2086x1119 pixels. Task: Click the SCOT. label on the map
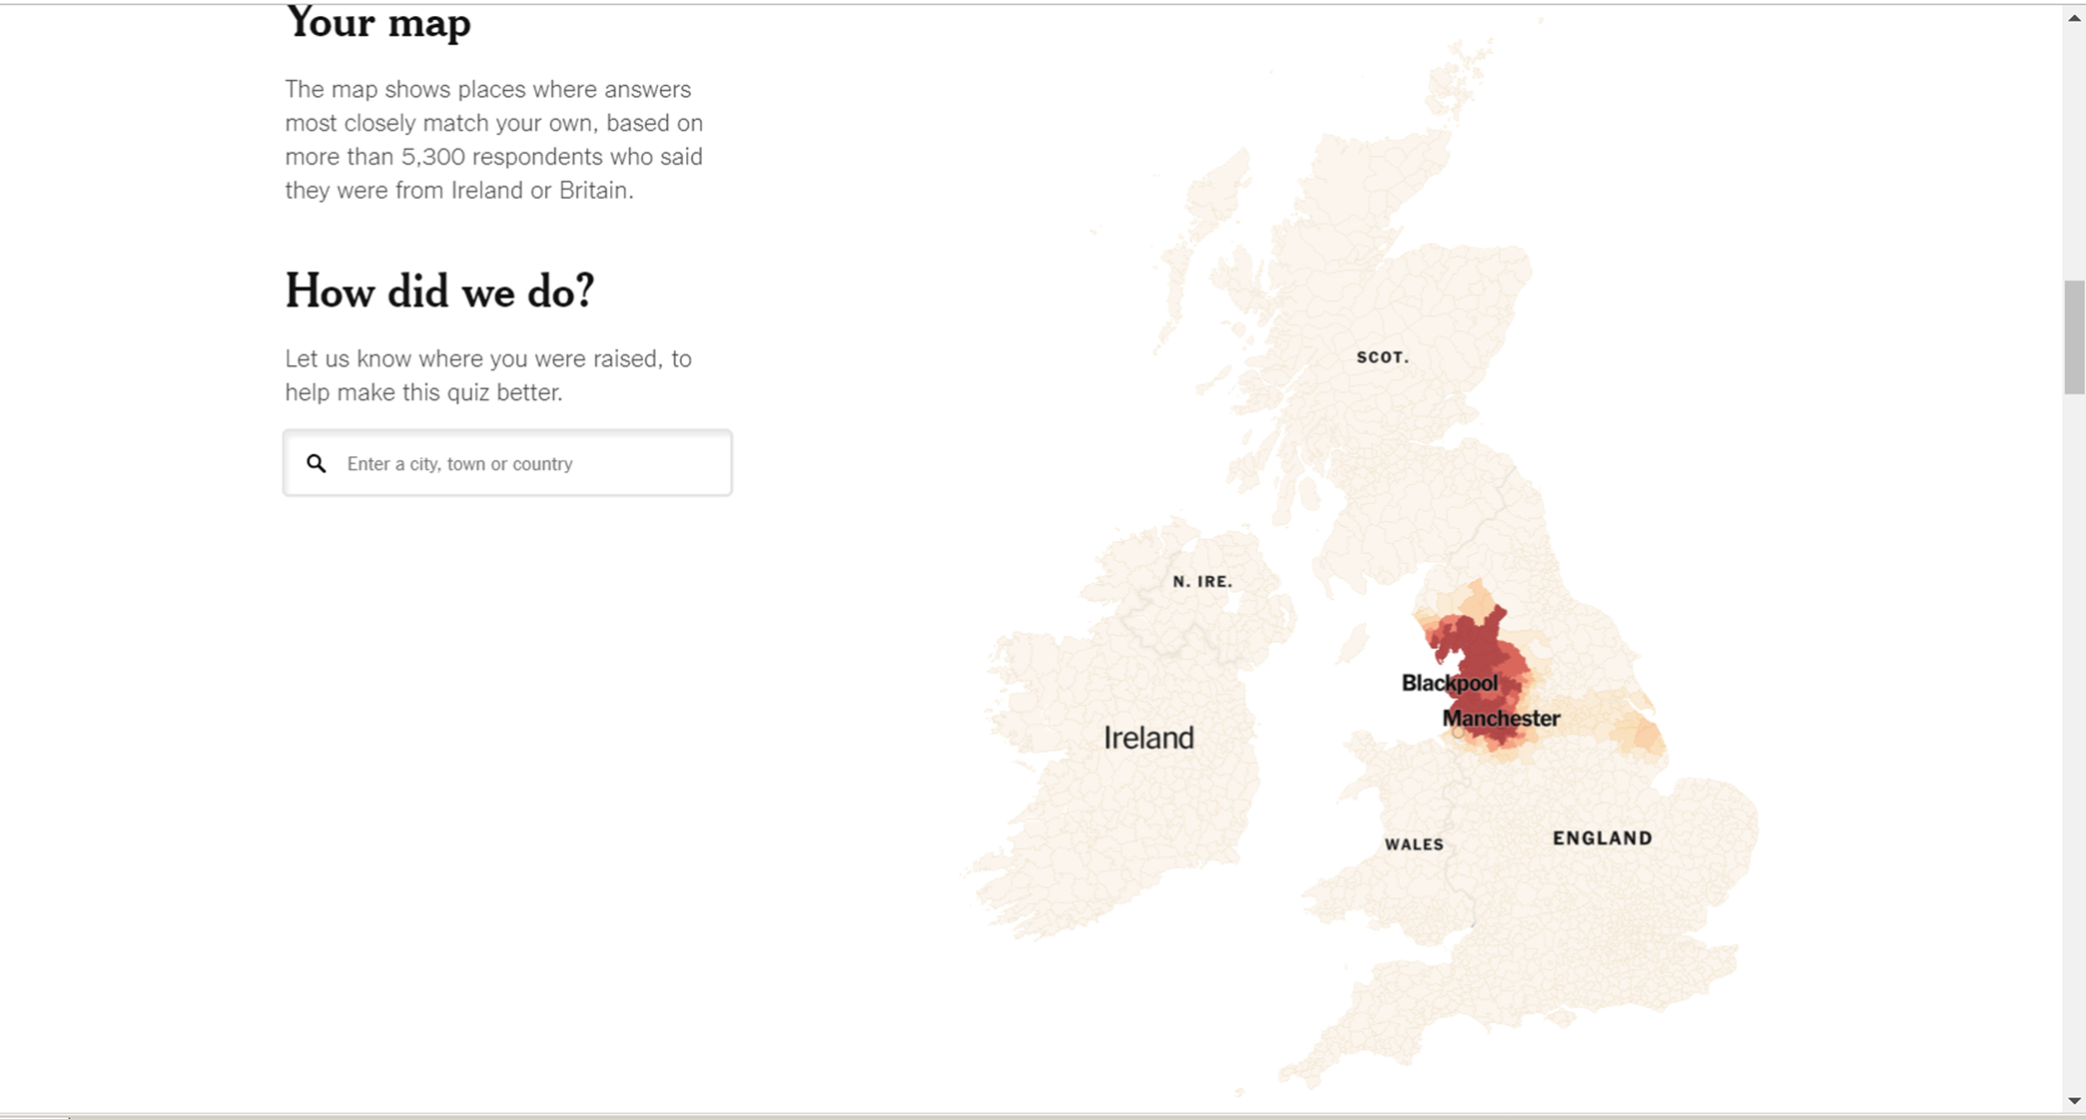[x=1382, y=357]
